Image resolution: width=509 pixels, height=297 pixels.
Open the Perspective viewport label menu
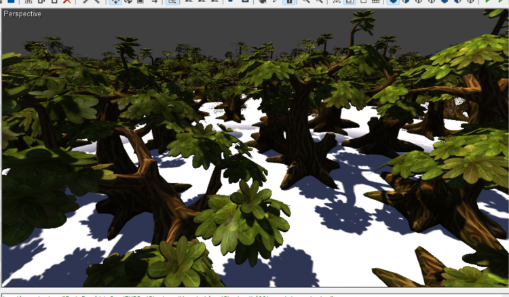point(22,14)
